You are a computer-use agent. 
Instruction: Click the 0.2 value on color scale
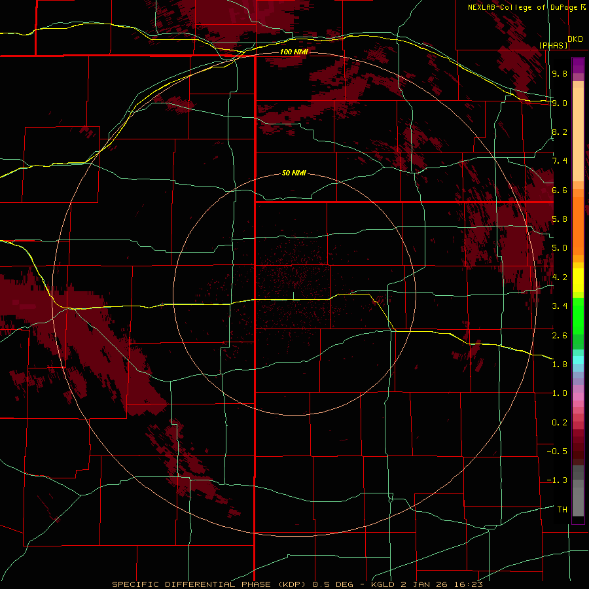[560, 423]
